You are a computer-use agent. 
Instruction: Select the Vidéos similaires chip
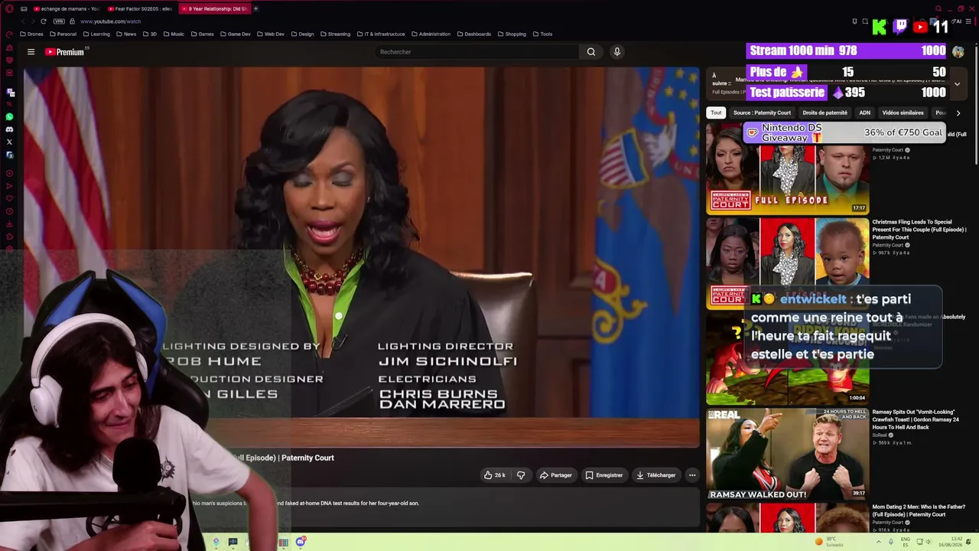pos(903,112)
